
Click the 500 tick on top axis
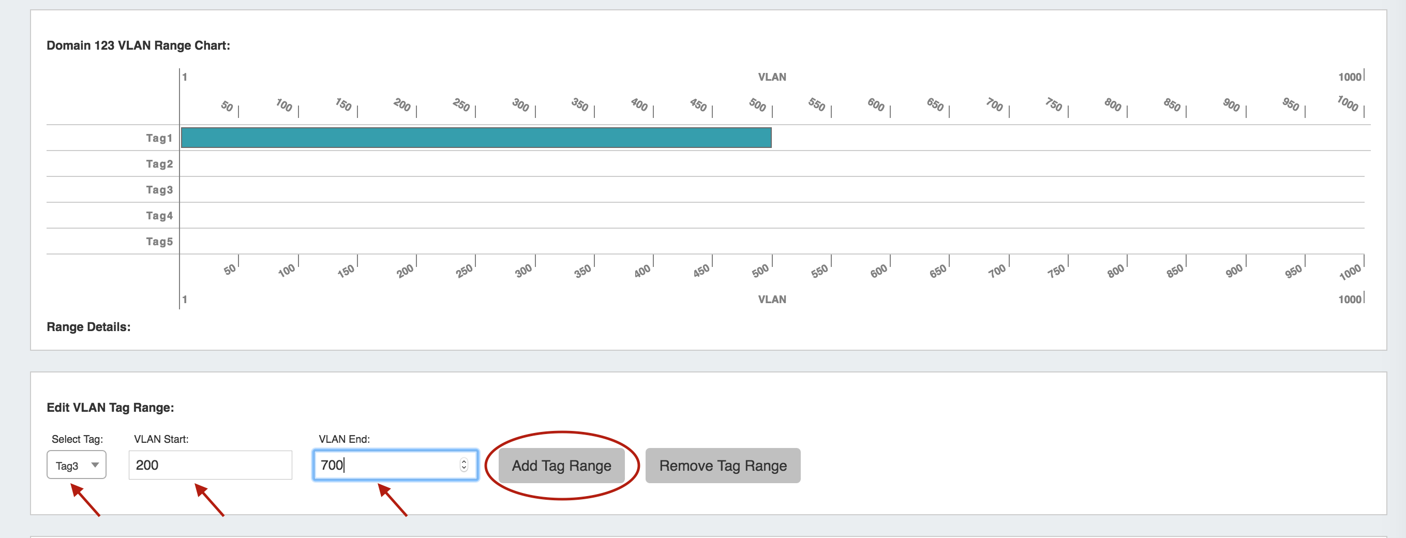[758, 105]
